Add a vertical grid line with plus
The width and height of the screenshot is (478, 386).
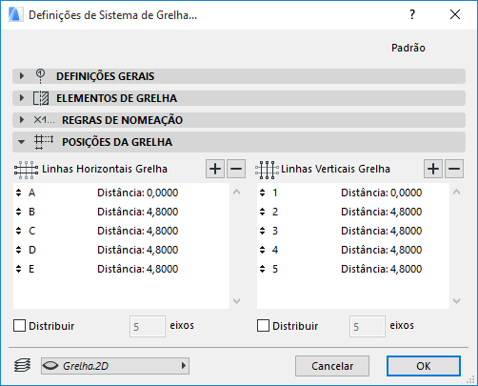pyautogui.click(x=433, y=169)
